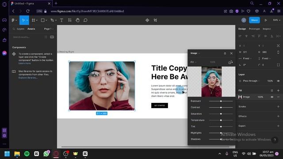Open the Pass through blend dropdown
Screen dimensions: 283x159
[x=251, y=81]
